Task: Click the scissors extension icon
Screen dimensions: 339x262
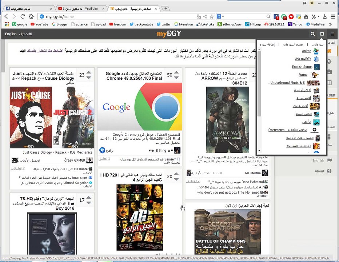Action: [x=314, y=16]
